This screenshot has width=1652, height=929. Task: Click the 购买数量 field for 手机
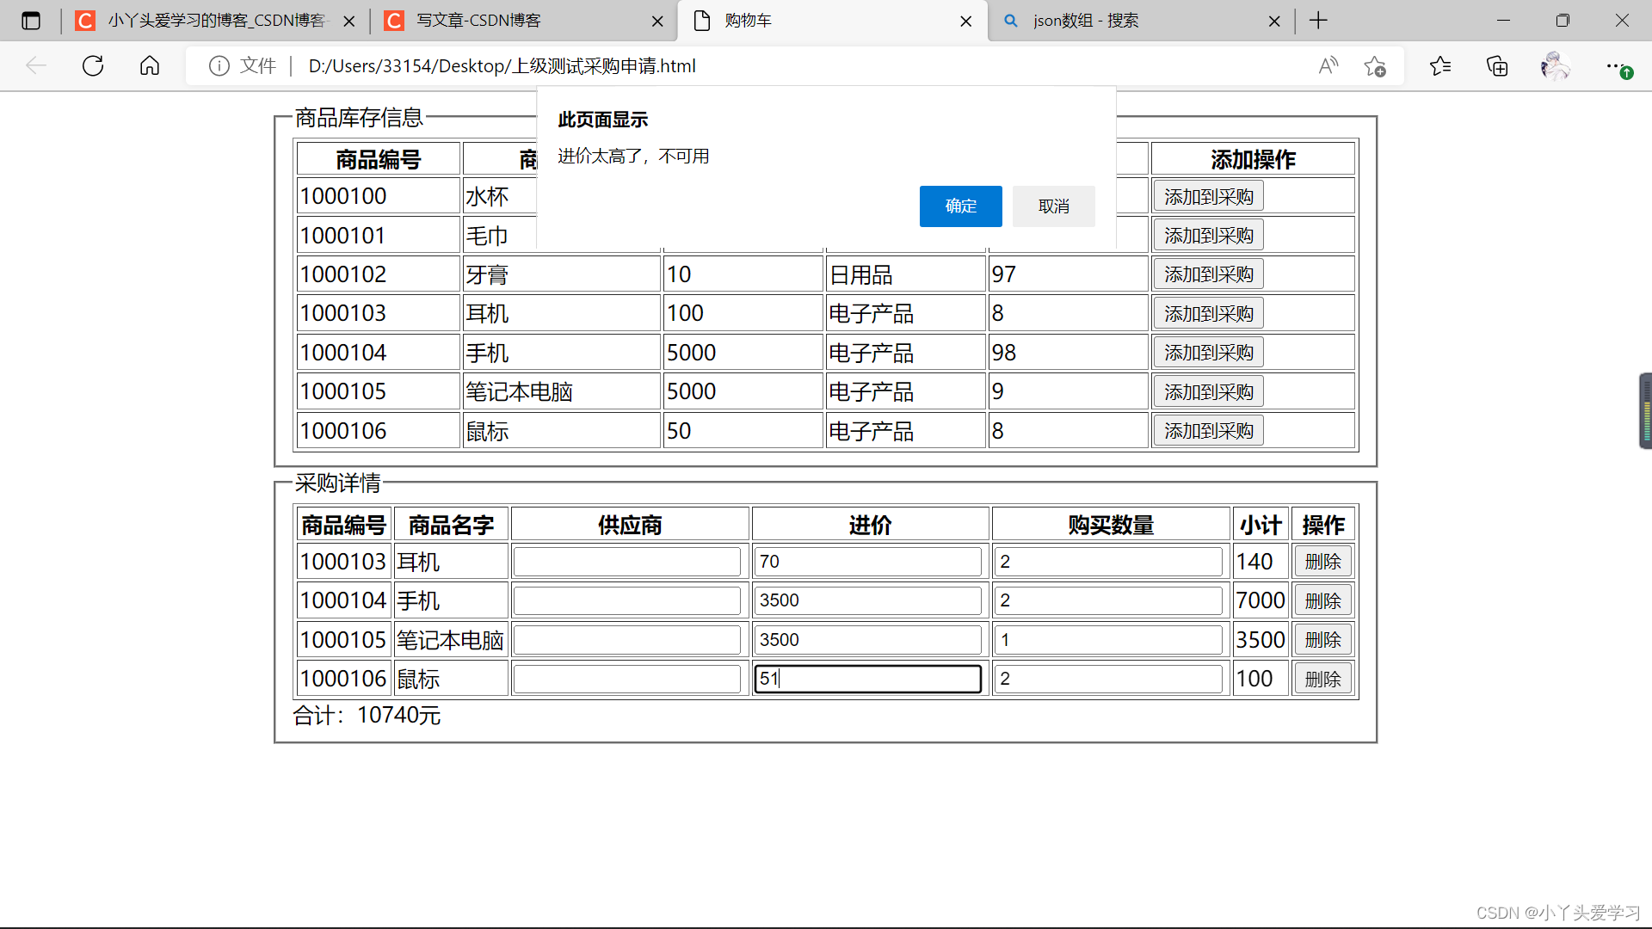pyautogui.click(x=1109, y=600)
